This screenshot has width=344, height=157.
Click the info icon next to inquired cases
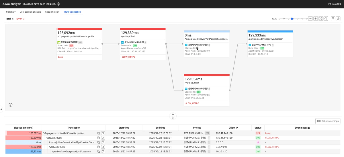[x=58, y=4]
